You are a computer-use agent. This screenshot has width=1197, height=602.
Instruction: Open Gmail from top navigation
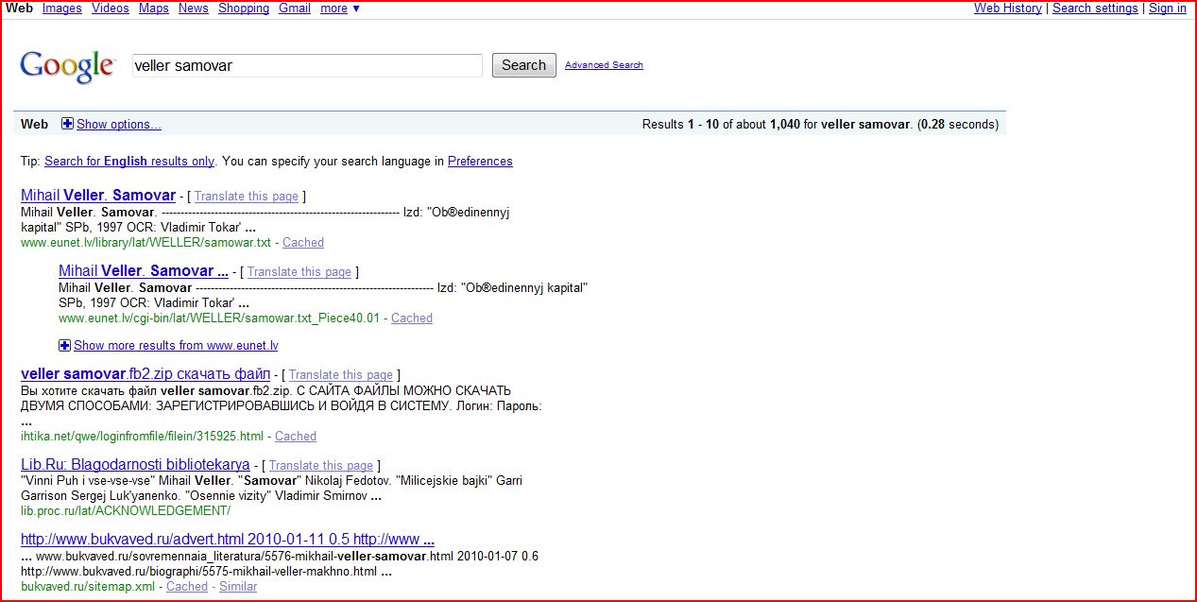[x=295, y=9]
